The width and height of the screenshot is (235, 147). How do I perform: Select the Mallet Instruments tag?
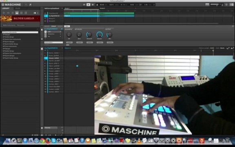[9, 25]
